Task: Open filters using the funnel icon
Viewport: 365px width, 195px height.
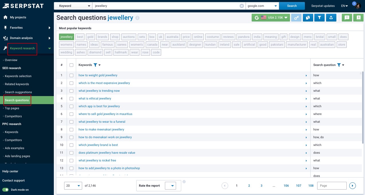Action: click(319, 17)
